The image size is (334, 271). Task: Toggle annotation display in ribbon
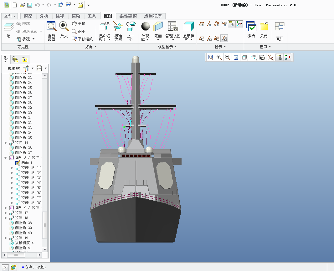tap(232, 24)
